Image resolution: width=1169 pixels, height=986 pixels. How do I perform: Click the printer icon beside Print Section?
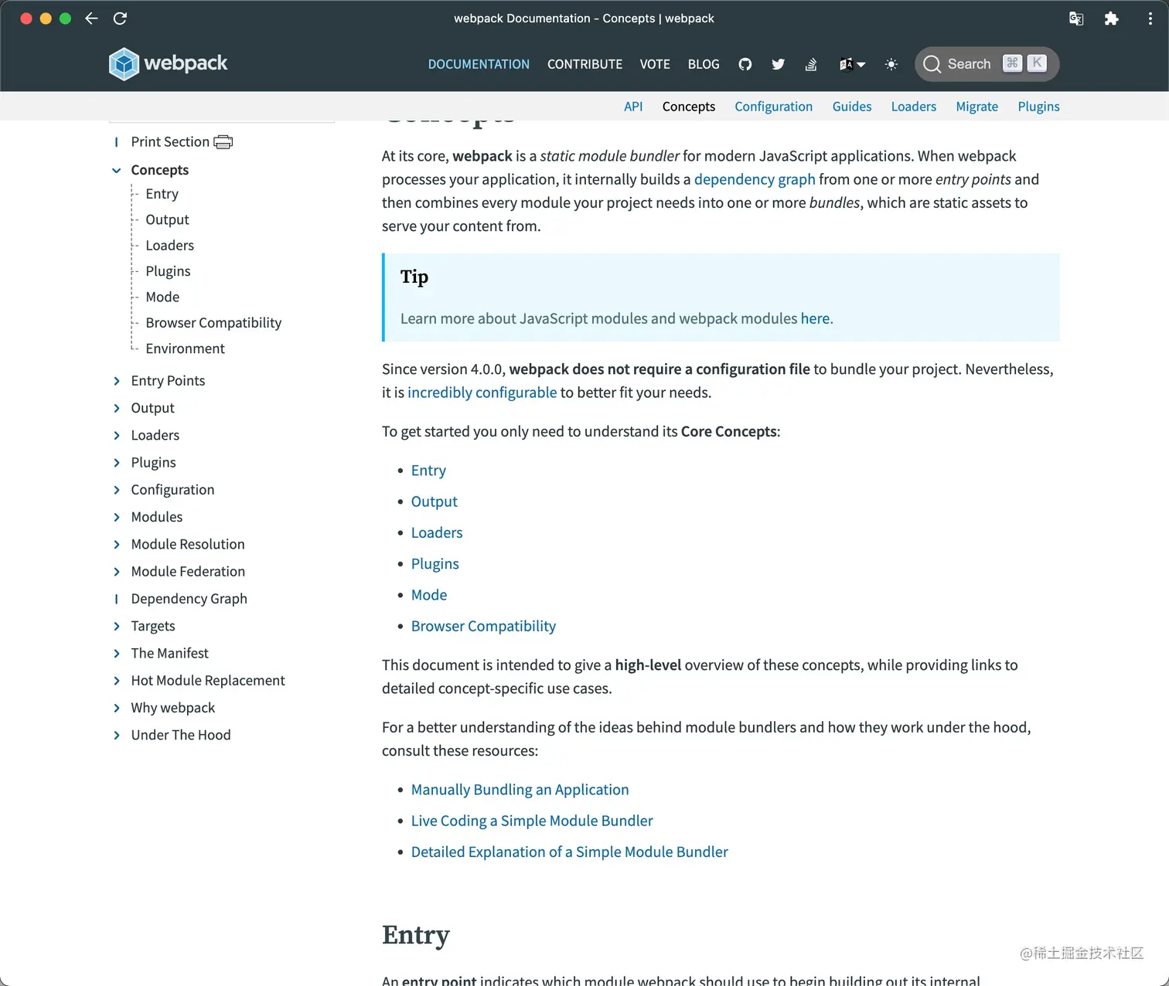click(x=223, y=142)
